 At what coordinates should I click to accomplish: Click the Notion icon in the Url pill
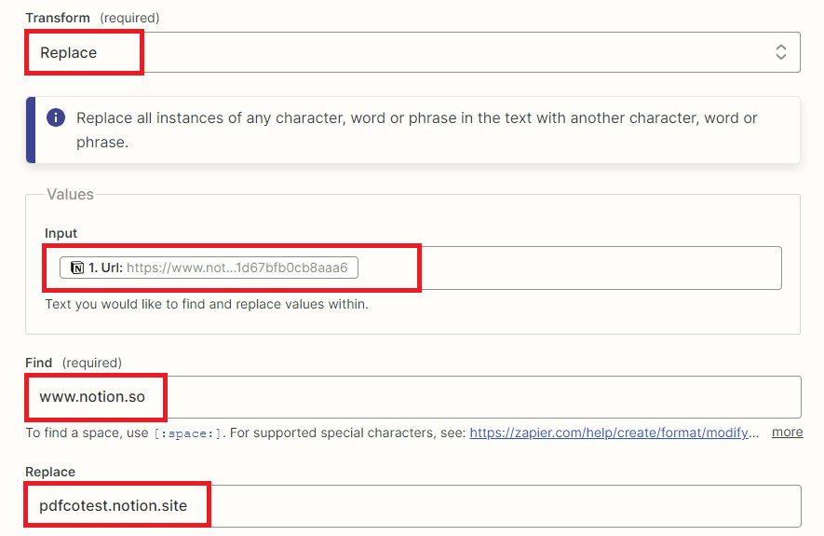tap(77, 268)
